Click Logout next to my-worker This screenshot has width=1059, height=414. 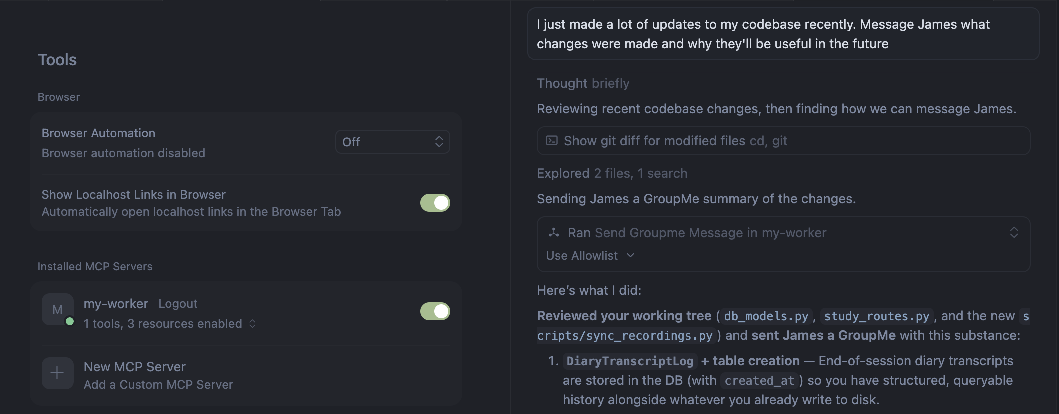click(178, 304)
